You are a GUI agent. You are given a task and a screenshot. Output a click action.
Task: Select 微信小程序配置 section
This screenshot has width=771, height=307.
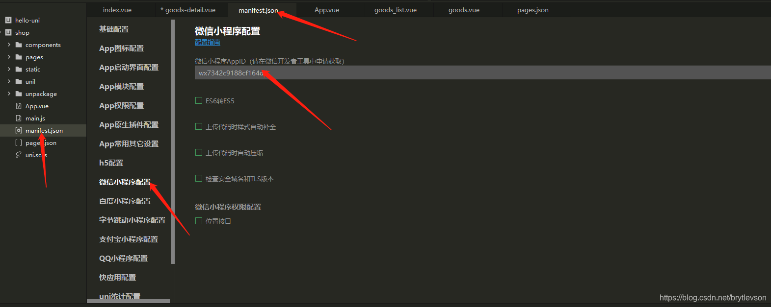coord(125,182)
